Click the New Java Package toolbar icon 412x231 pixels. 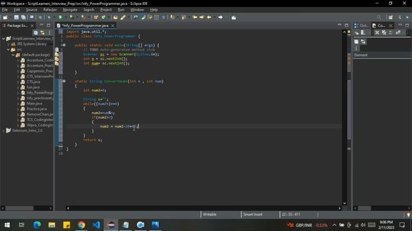pos(96,17)
